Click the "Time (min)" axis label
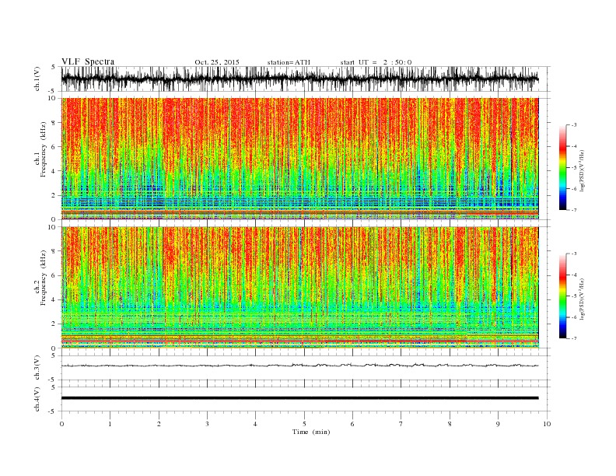 pyautogui.click(x=311, y=432)
